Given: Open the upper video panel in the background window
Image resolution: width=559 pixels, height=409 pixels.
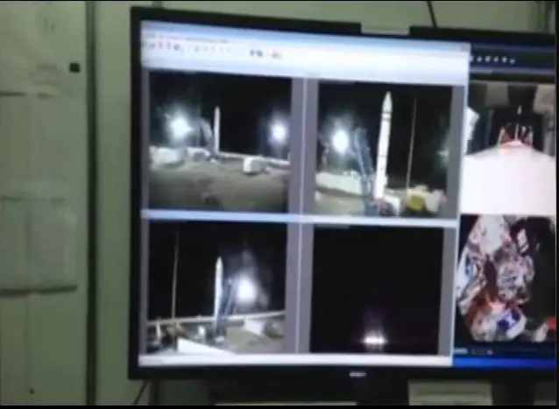Looking at the screenshot, I should pyautogui.click(x=511, y=148).
